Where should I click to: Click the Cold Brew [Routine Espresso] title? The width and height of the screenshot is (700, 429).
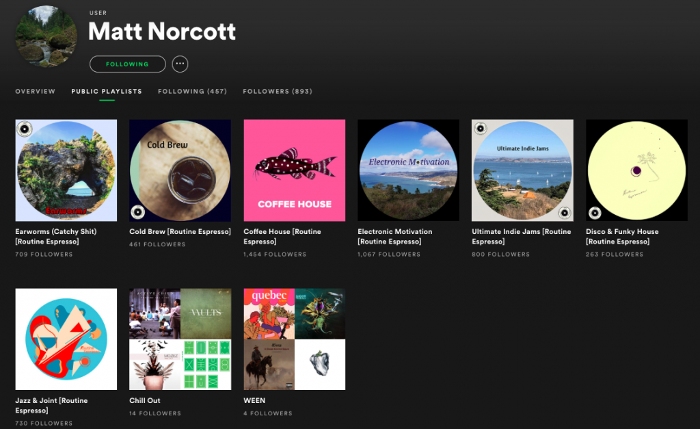click(180, 231)
